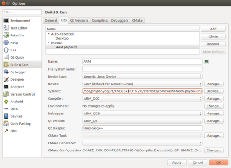Click Manage button next to Compiler
This screenshot has width=231, height=168.
(214, 98)
